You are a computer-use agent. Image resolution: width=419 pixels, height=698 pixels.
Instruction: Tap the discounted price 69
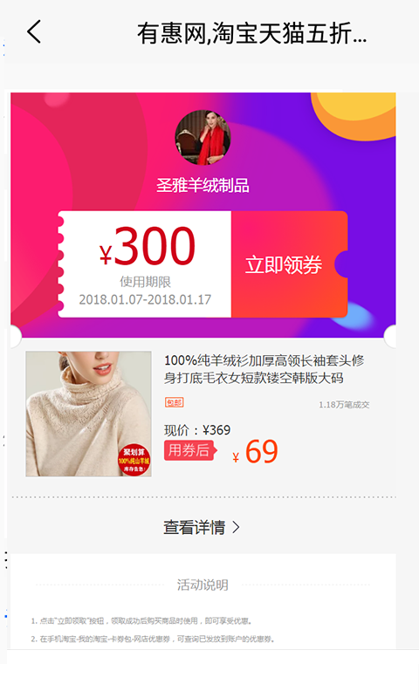click(262, 452)
